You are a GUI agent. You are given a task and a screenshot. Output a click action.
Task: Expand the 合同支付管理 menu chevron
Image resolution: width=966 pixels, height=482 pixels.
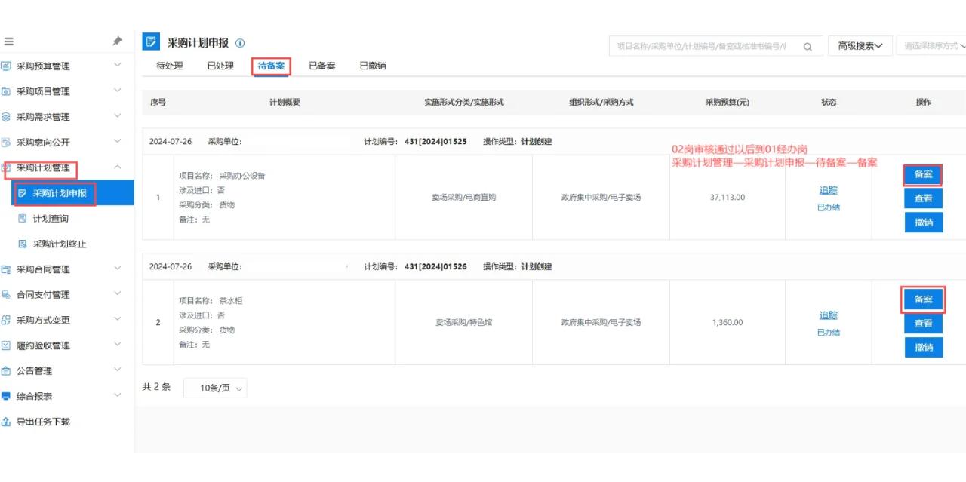click(117, 293)
